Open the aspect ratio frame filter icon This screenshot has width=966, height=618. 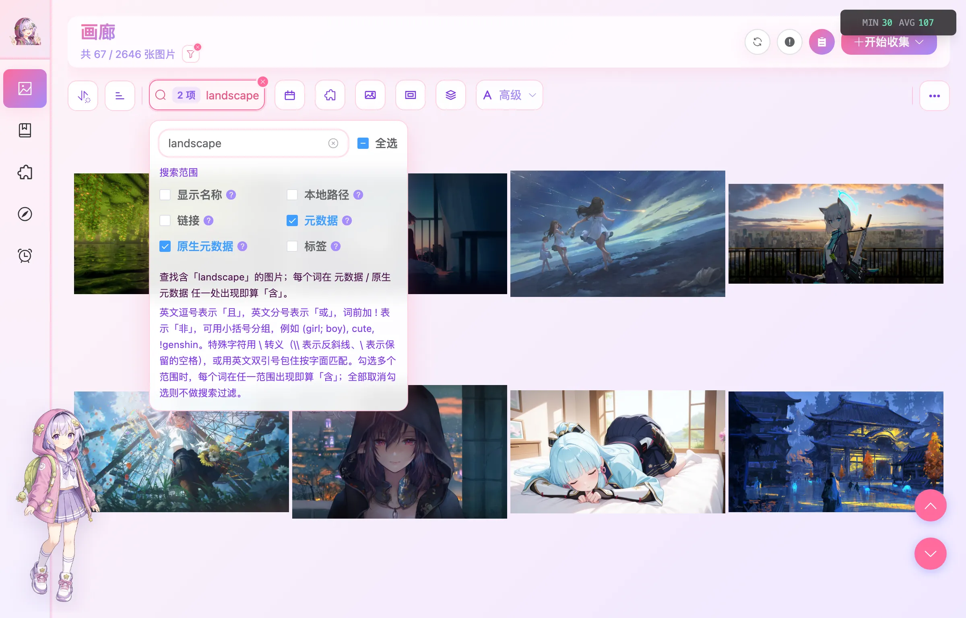coord(411,95)
